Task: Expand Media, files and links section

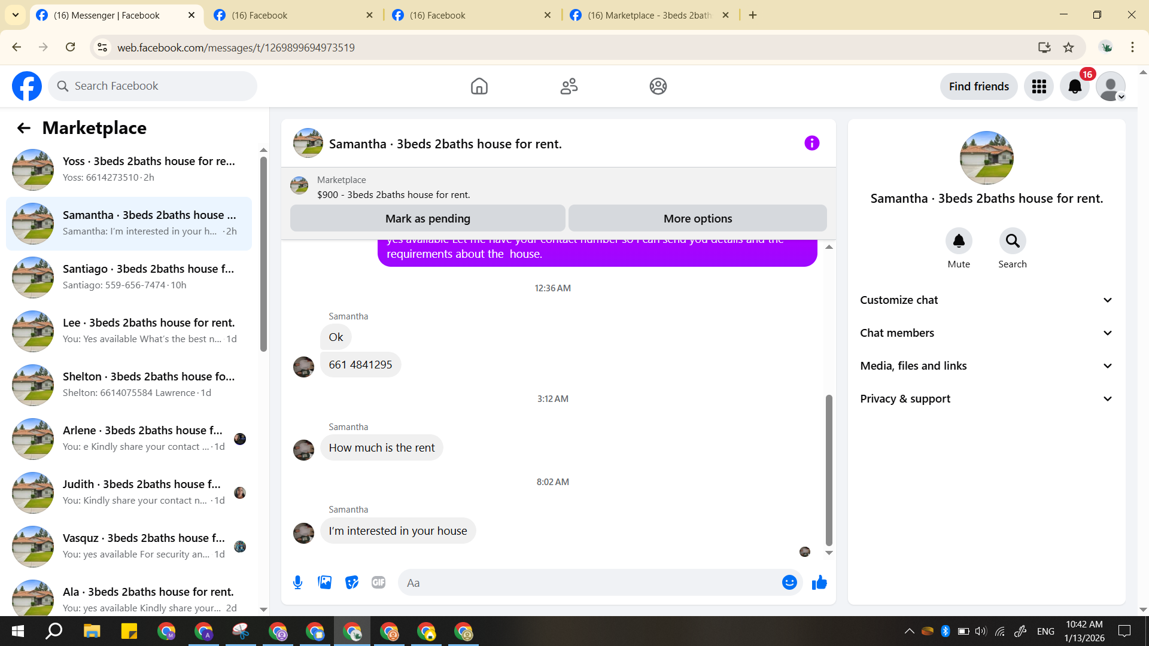Action: point(986,366)
